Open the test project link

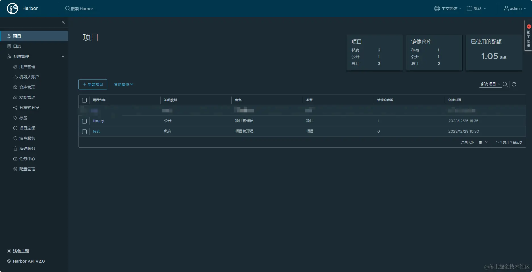96,131
